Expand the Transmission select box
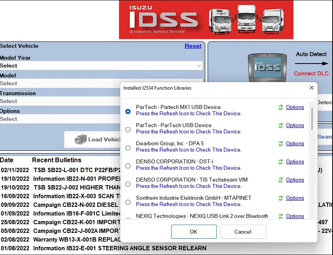The height and width of the screenshot is (255, 333). tap(59, 101)
